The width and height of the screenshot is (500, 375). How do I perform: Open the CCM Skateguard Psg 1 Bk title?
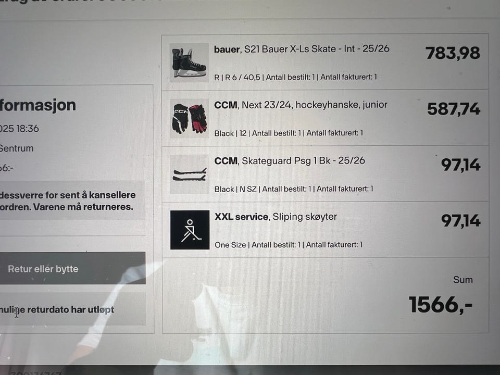[290, 160]
